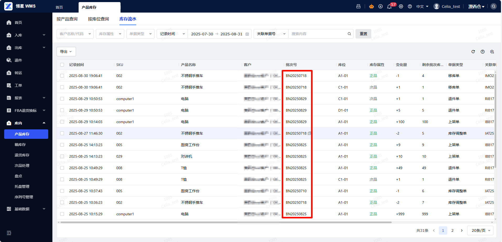
Task: Open the download center icon in top bar
Action: point(380,7)
